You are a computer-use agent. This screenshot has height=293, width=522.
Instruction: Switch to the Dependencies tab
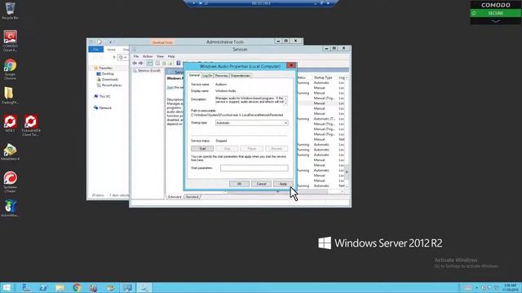point(241,76)
